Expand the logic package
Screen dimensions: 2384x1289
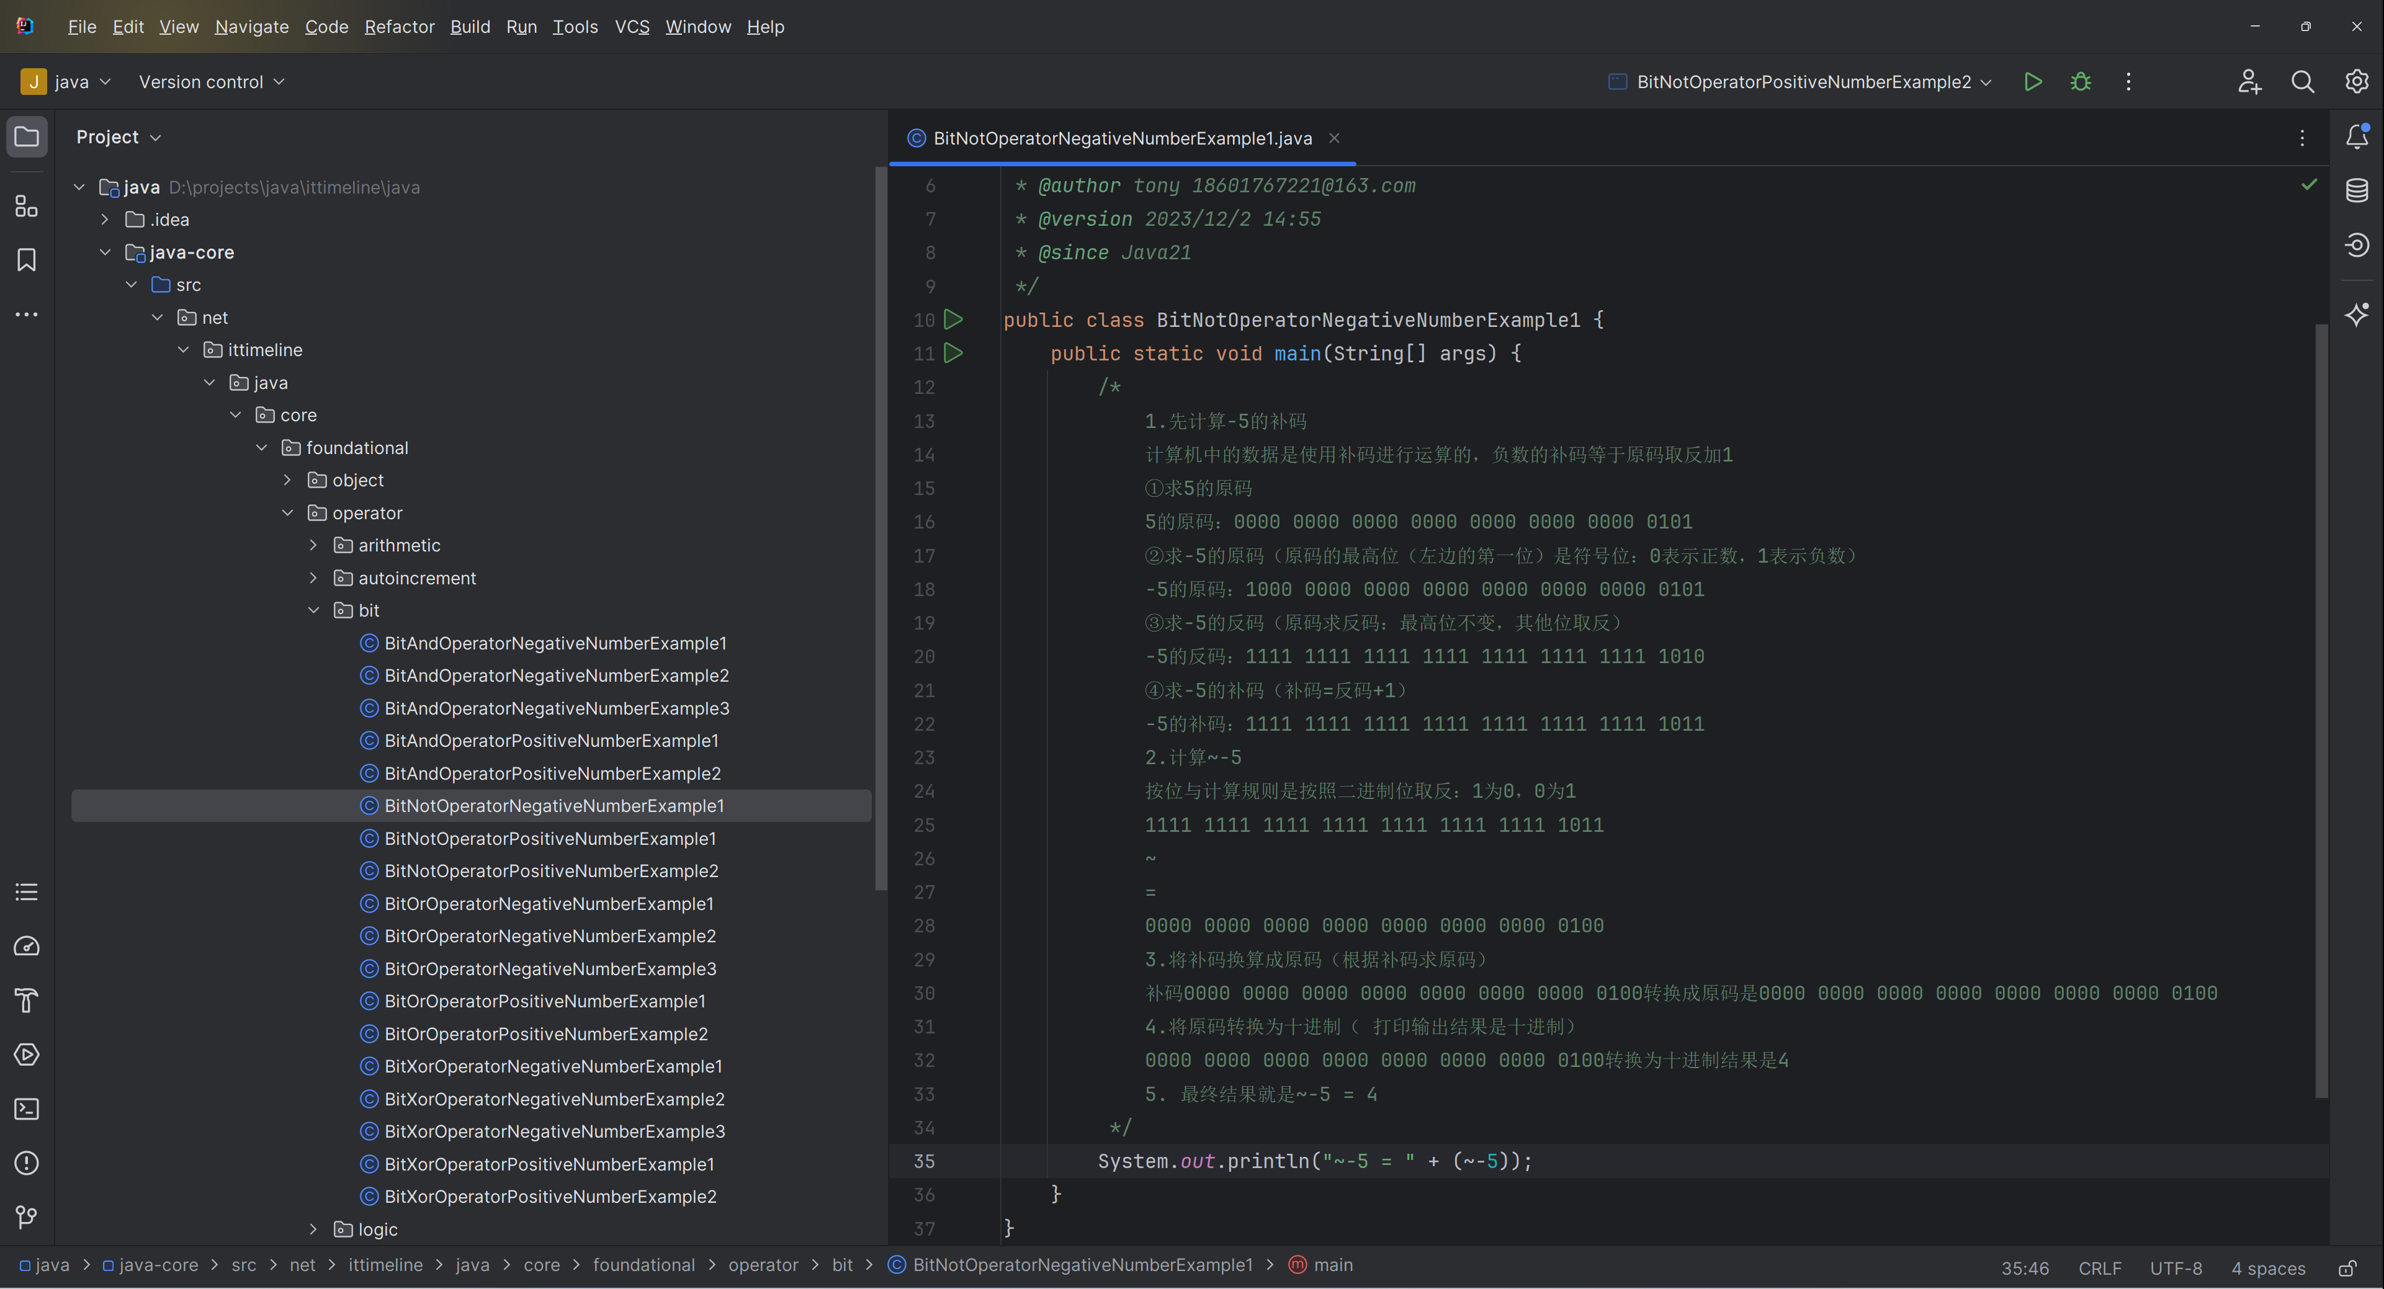point(314,1229)
